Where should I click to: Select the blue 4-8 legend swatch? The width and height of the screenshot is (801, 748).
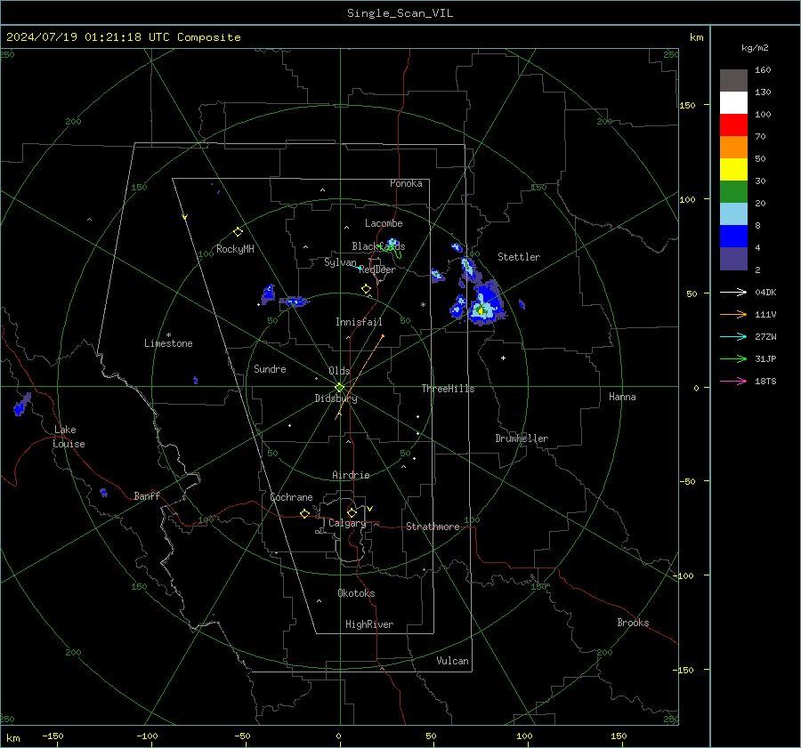pyautogui.click(x=733, y=236)
